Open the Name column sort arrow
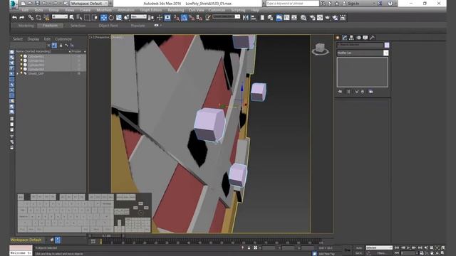456x256 pixels. 70,52
